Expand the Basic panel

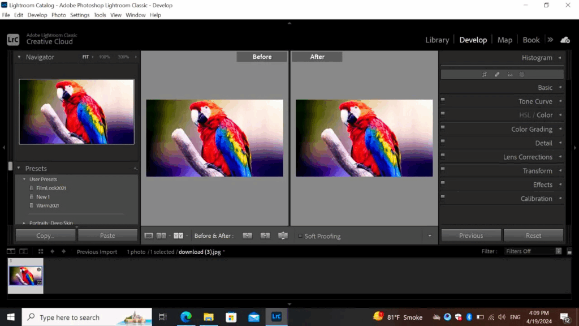coord(545,88)
